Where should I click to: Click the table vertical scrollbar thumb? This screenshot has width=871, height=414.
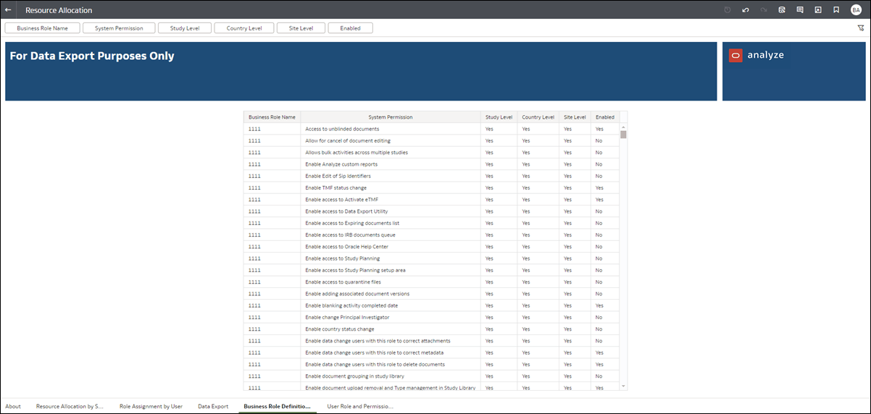(x=623, y=134)
